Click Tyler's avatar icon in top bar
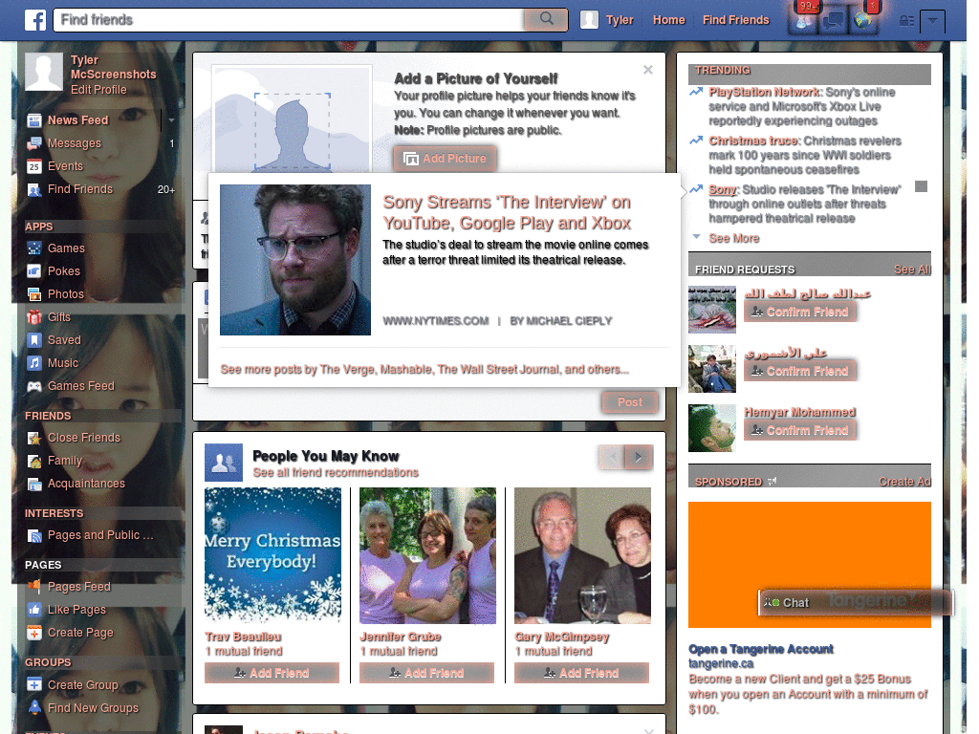This screenshot has width=979, height=734. 589,20
